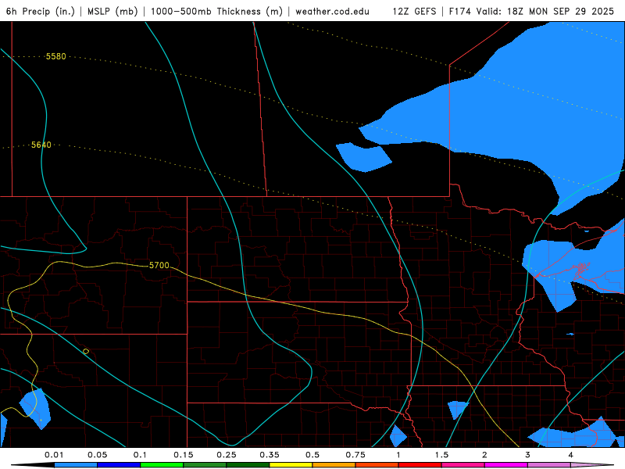625x469 pixels.
Task: Click the '12Z GEFS' model run text
Action: pyautogui.click(x=414, y=11)
